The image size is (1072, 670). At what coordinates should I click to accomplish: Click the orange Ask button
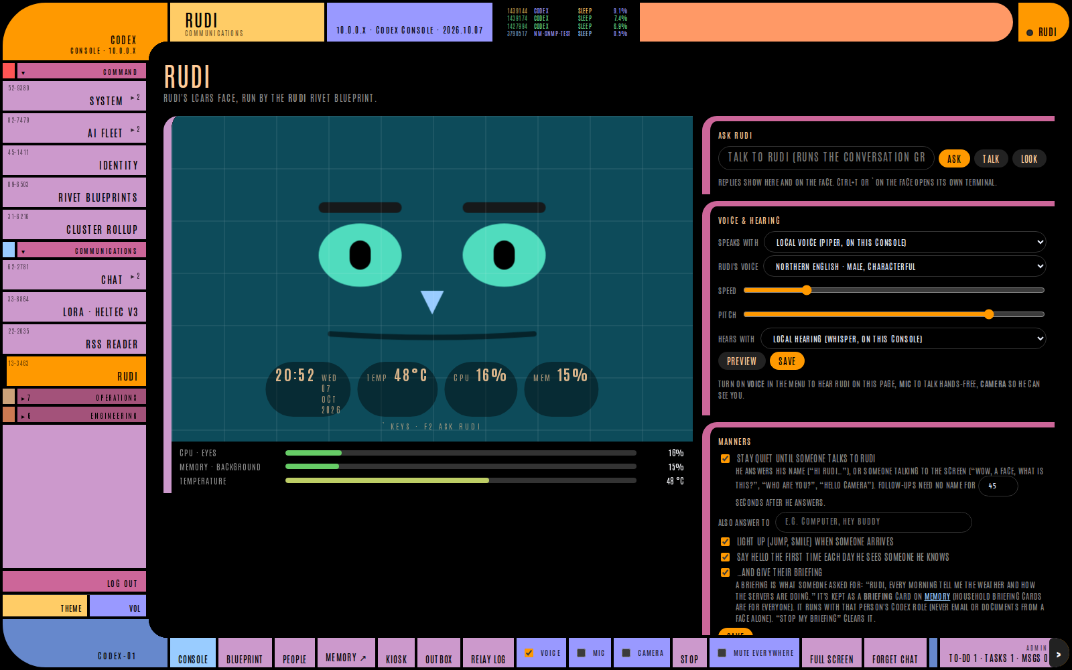tap(954, 159)
